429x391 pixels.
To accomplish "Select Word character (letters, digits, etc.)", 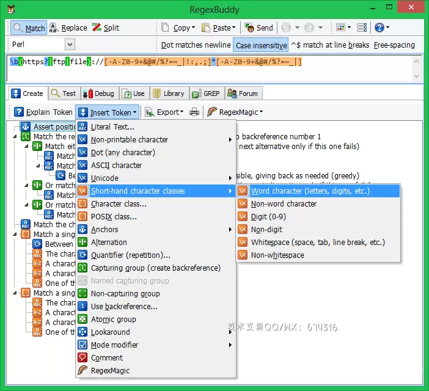I will pos(318,191).
